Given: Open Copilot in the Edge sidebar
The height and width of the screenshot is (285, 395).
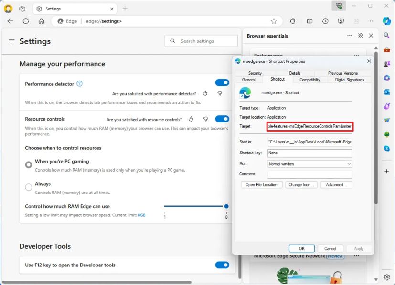Looking at the screenshot, I should coord(387,21).
